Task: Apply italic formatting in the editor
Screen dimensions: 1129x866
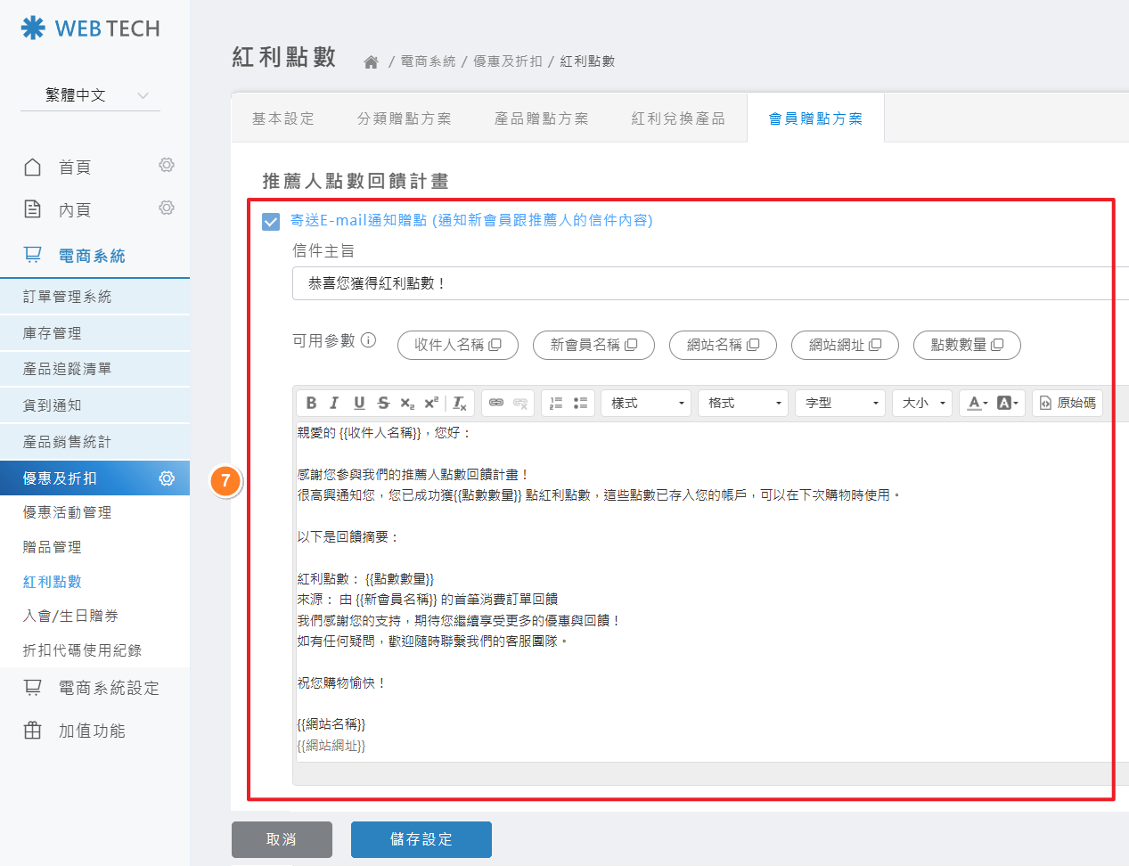Action: click(x=334, y=403)
